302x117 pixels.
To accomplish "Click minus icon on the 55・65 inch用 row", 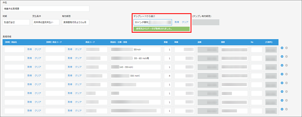I will [x=286, y=57].
